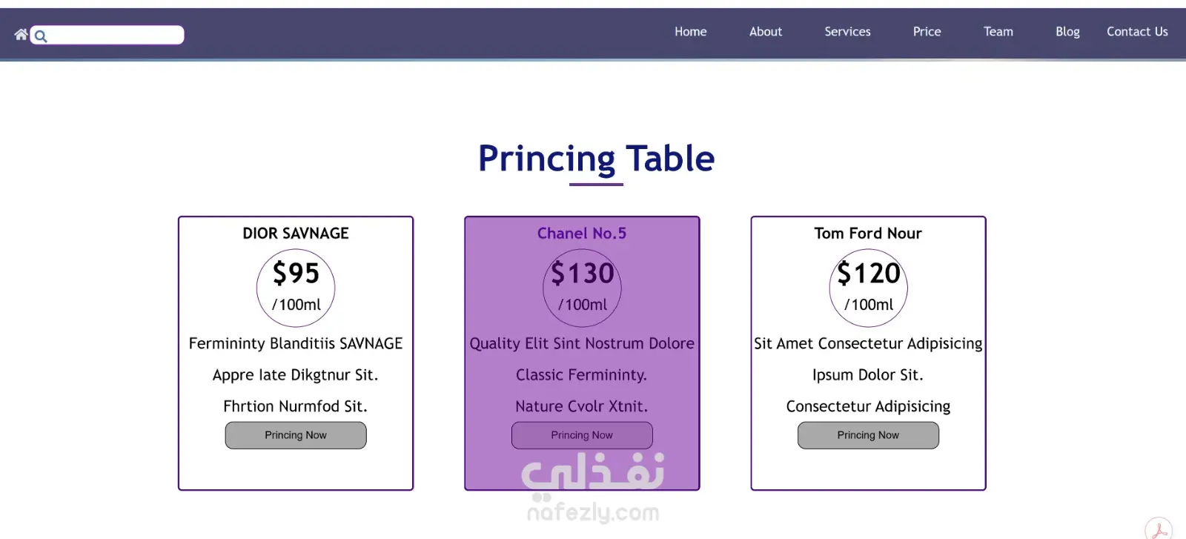Click the Chanel No.5 card title

point(582,234)
